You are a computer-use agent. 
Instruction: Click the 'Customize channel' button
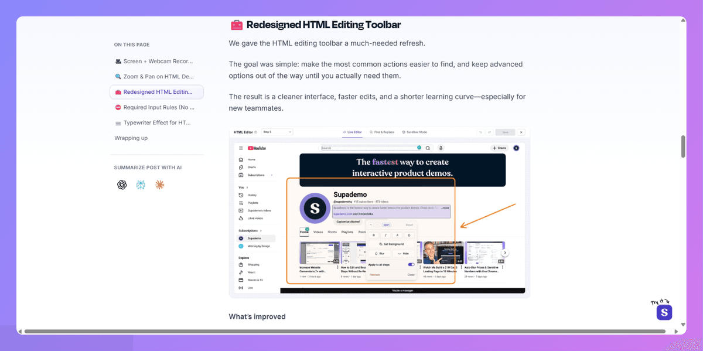point(347,221)
